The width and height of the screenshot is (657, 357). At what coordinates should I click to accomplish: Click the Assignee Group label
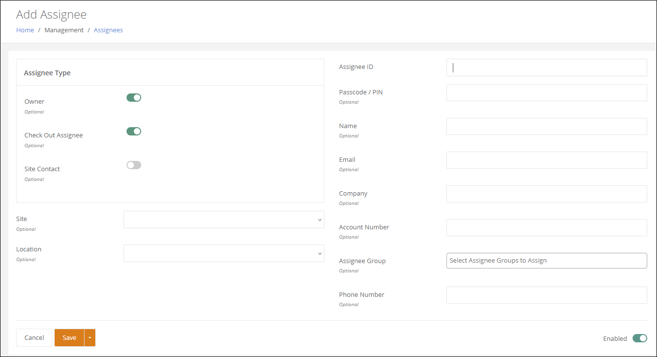[362, 261]
